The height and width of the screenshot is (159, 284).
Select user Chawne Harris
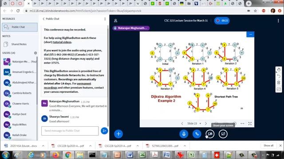[x=20, y=104]
